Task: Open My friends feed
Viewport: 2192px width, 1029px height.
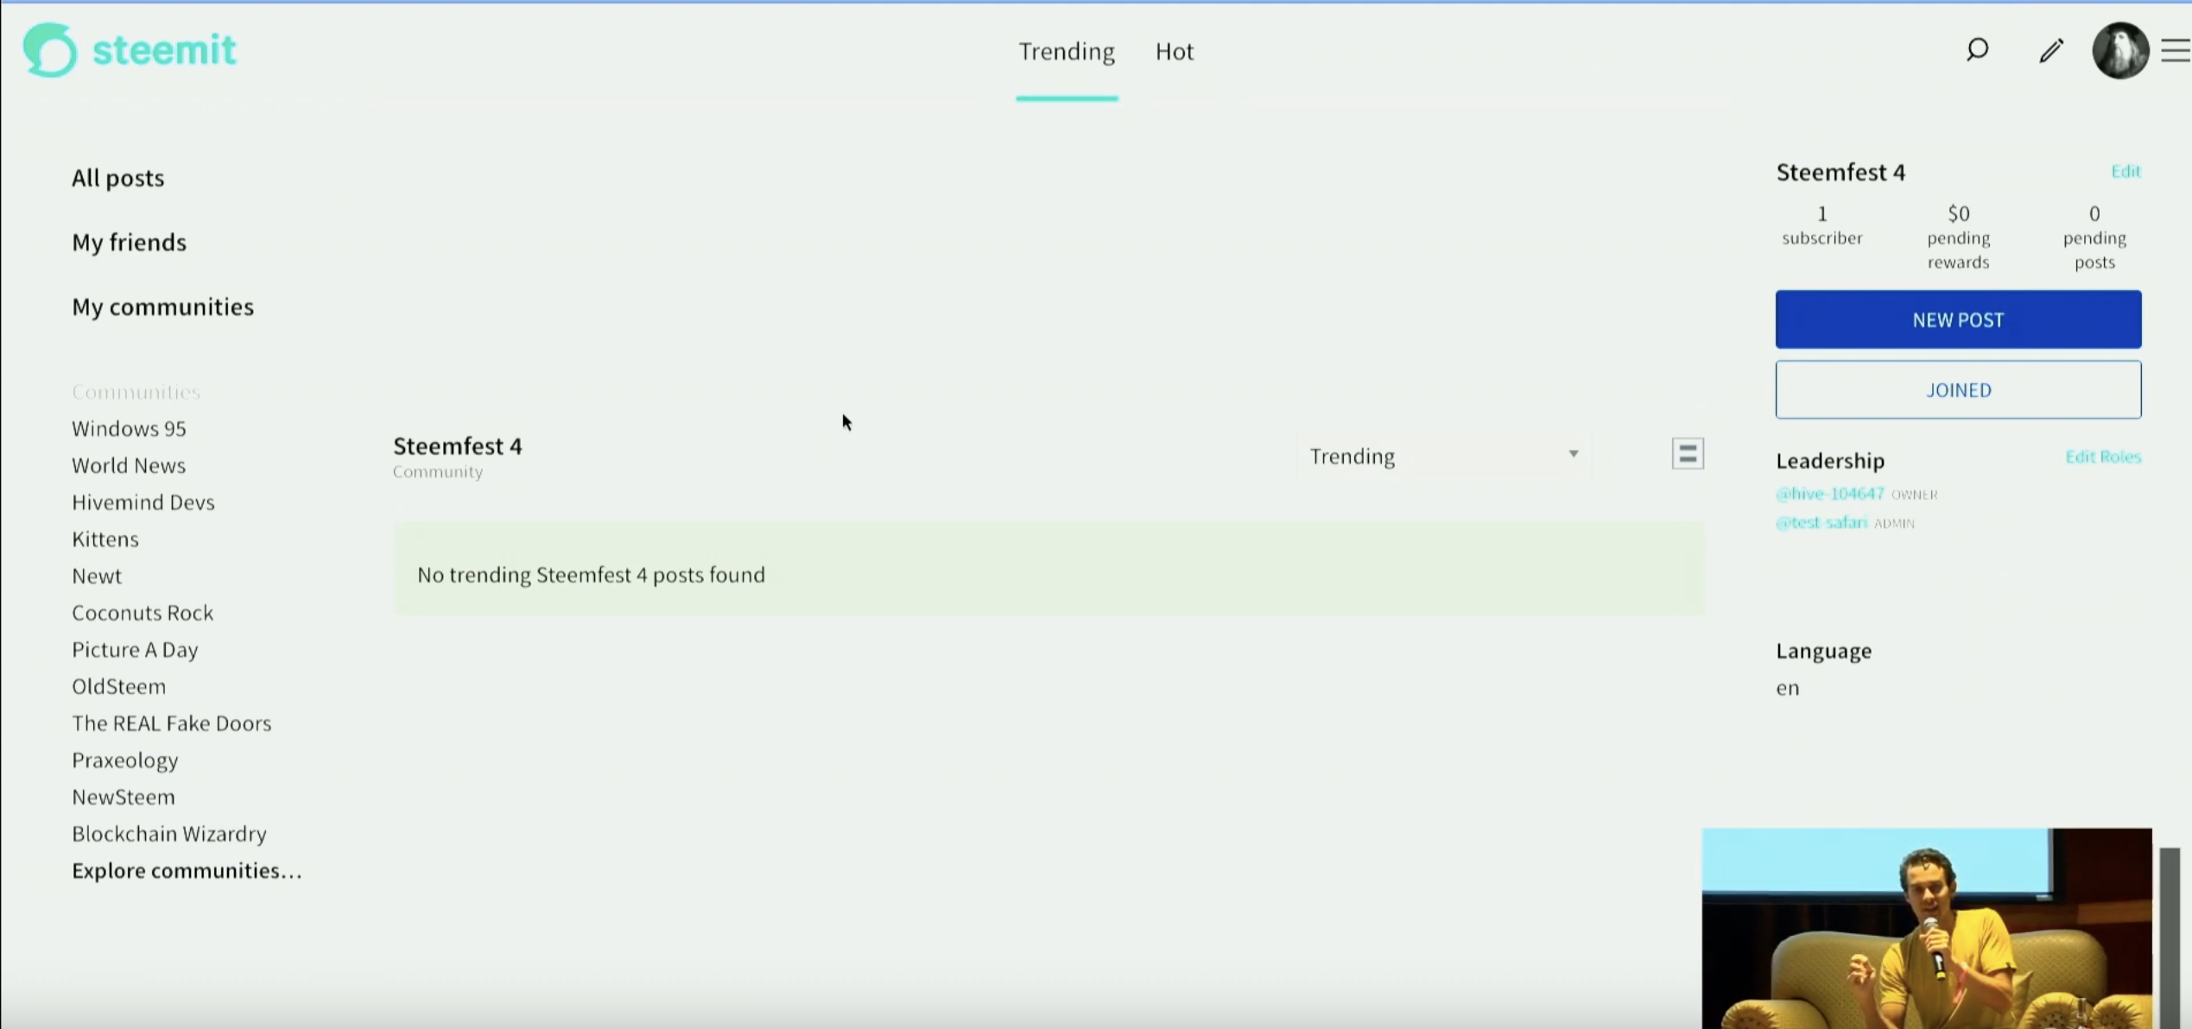Action: 130,243
